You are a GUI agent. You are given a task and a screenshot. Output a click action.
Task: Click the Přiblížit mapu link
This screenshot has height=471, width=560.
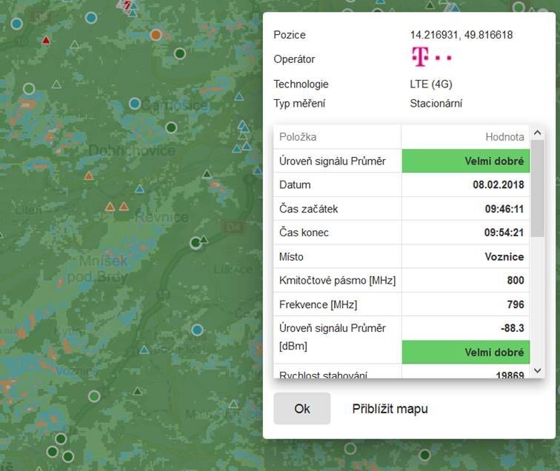coord(390,409)
